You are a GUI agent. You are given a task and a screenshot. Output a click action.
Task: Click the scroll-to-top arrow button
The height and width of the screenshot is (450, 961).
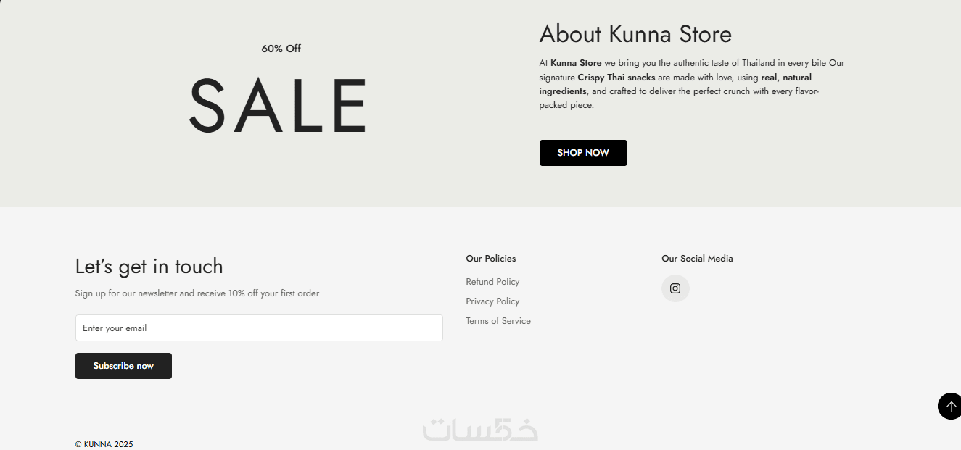click(949, 407)
